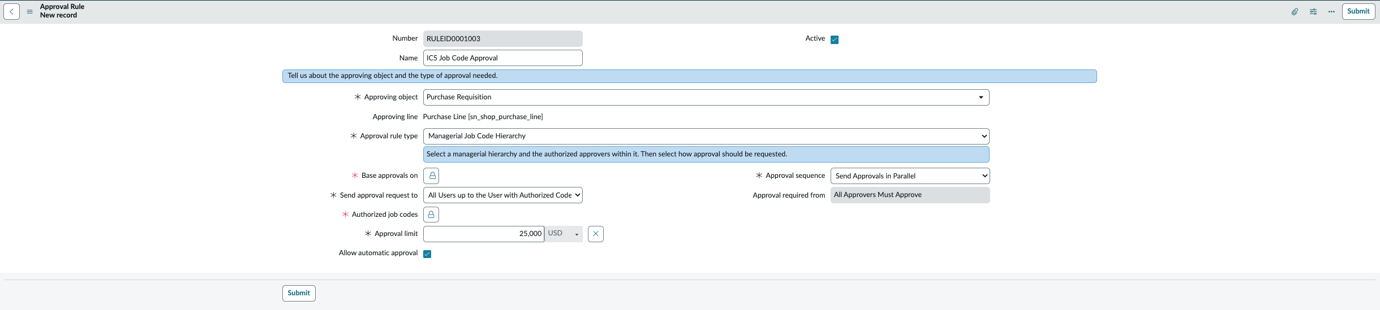Open more options ellipsis in header
The image size is (1380, 310).
click(x=1331, y=11)
